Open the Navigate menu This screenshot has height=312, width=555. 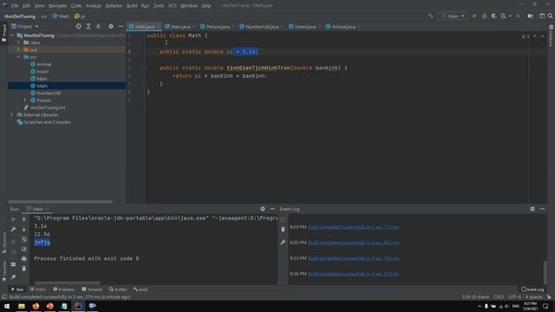(x=57, y=6)
